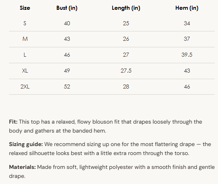This screenshot has width=218, height=184.
Task: Click the words banded hem in Fit paragraph
Action: pyautogui.click(x=89, y=131)
